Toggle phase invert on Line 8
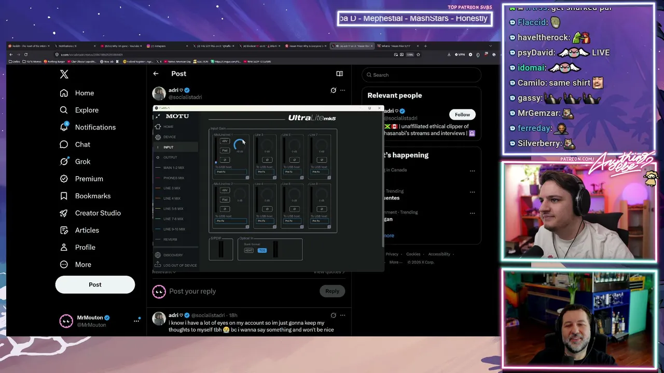664x373 pixels. click(x=322, y=209)
